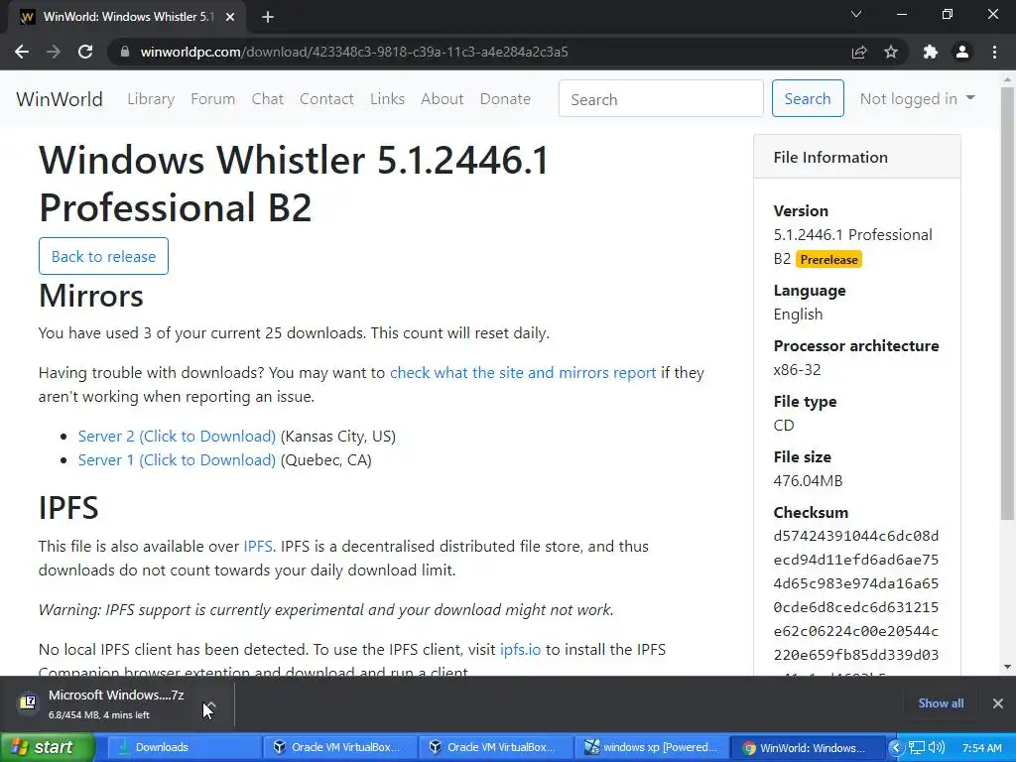1016x762 pixels.
Task: Share this page via address bar icon
Action: coord(859,52)
